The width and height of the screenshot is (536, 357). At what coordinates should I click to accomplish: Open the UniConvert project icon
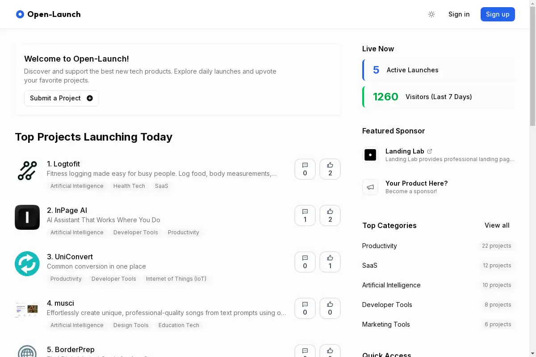27,264
